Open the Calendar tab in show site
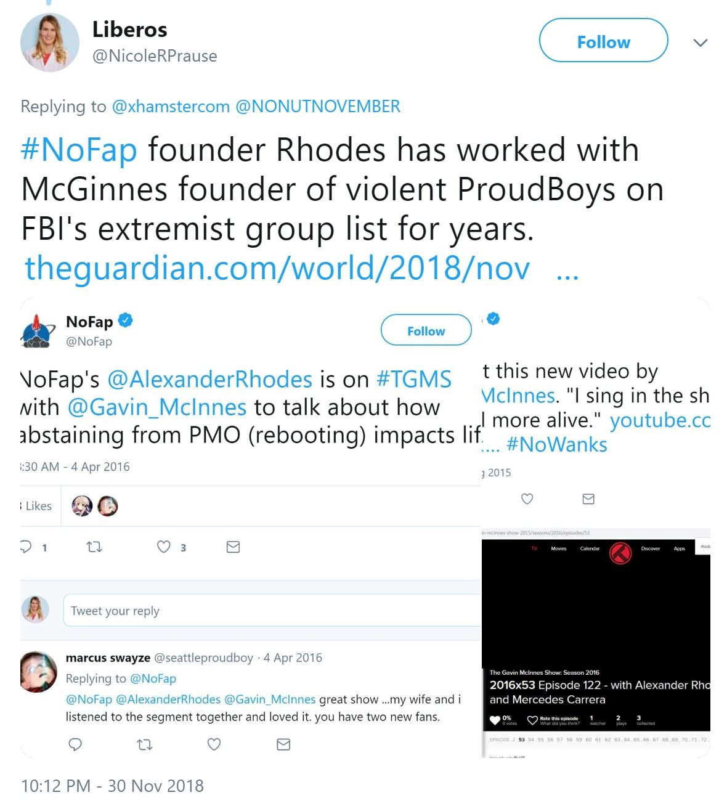727x811 pixels. [x=590, y=548]
